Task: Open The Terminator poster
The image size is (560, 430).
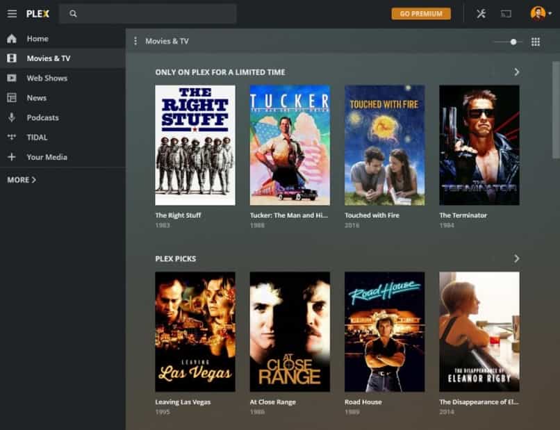Action: (x=479, y=145)
